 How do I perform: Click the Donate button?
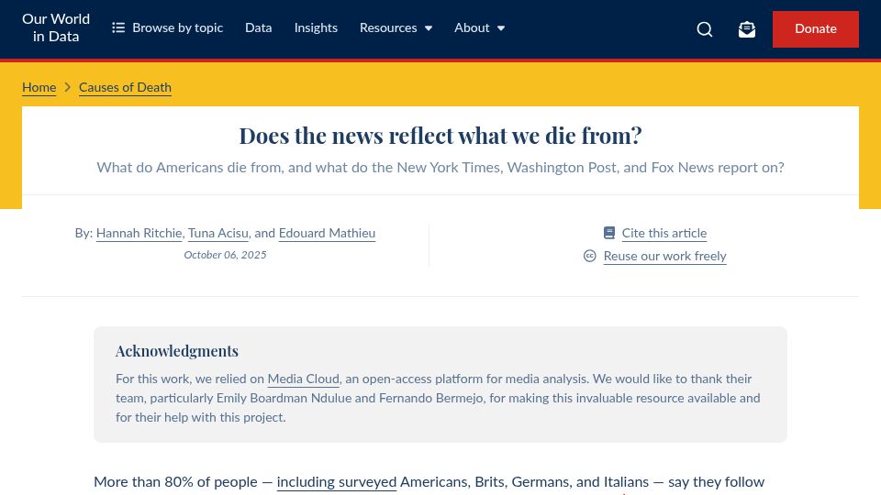[815, 29]
